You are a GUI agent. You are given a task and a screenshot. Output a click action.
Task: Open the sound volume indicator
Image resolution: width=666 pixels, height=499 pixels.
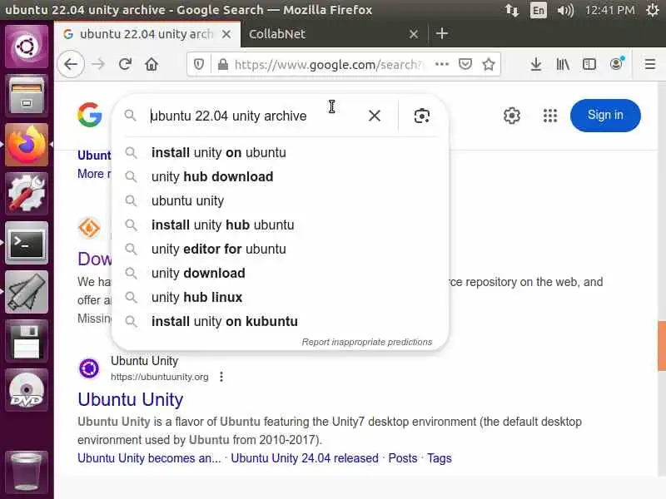[x=565, y=10]
